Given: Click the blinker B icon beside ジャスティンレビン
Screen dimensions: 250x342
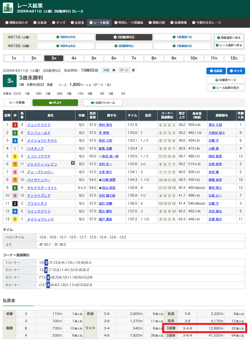Looking at the screenshot, I should (x=72, y=163).
